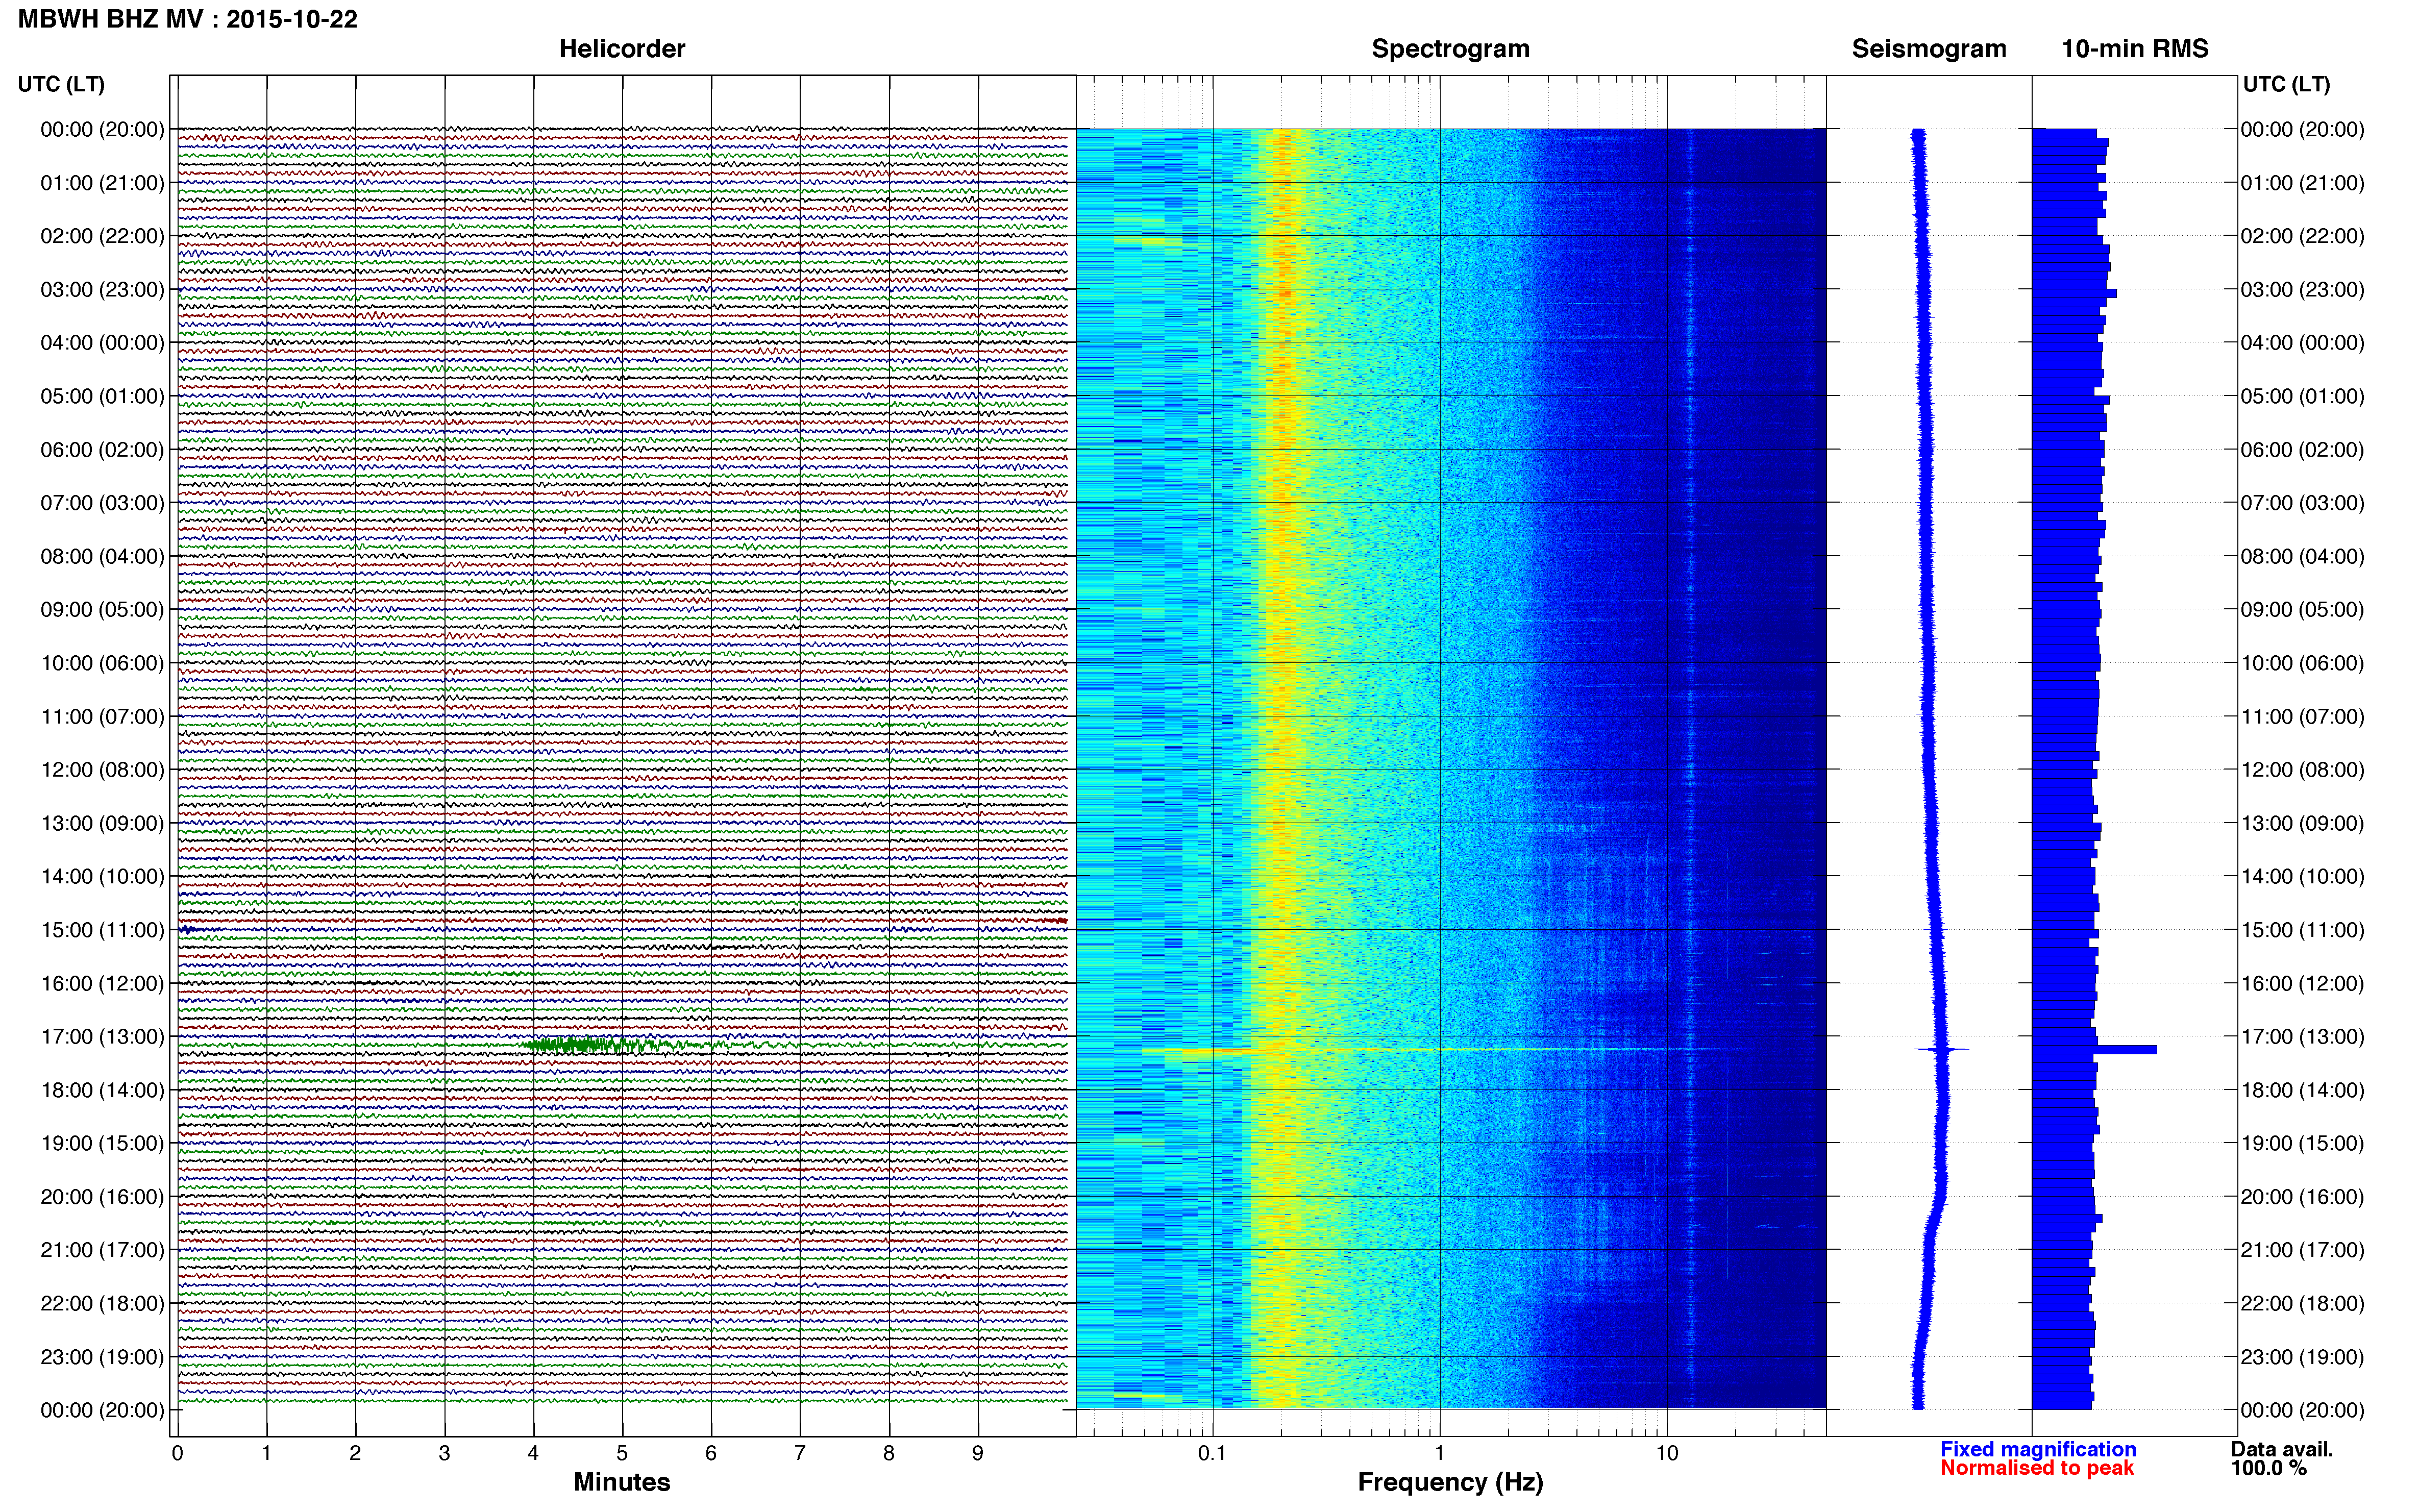Viewport: 2419px width, 1512px height.
Task: Click the left 'UTC (LT)' axis label
Action: (x=61, y=84)
